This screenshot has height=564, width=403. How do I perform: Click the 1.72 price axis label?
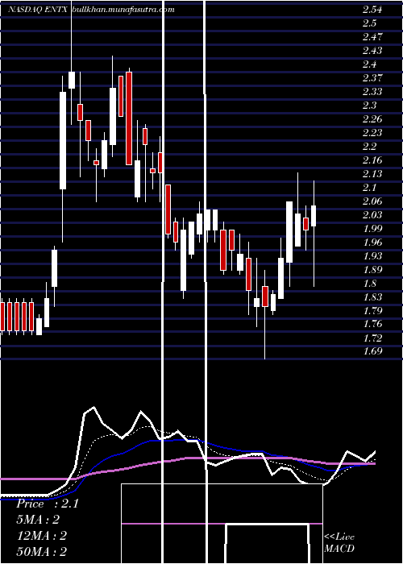click(372, 338)
